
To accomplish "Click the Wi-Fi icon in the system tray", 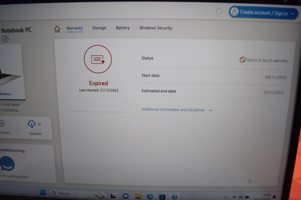I will point(234,197).
